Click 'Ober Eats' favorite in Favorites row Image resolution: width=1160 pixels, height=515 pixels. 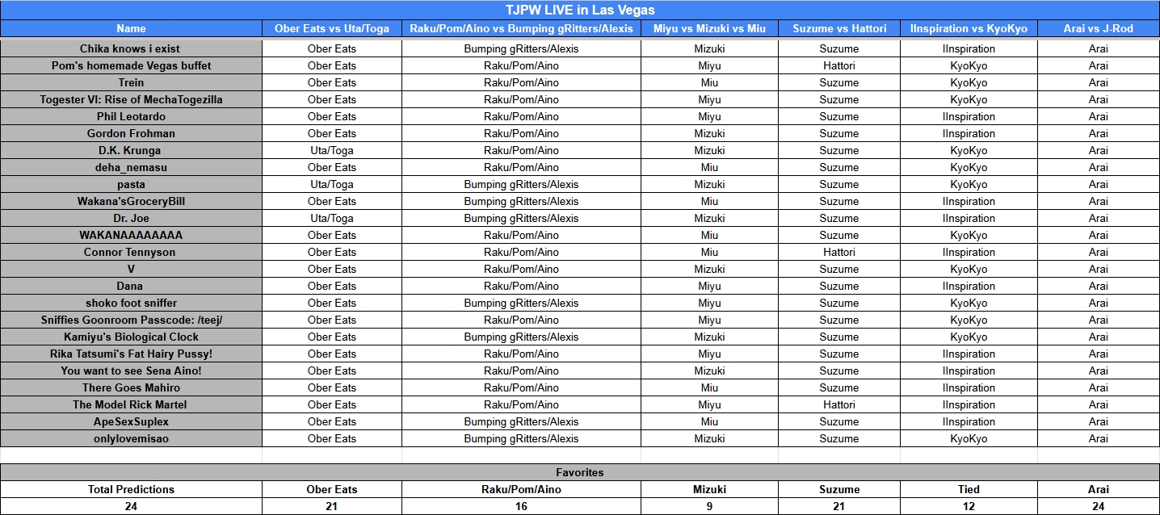(332, 489)
